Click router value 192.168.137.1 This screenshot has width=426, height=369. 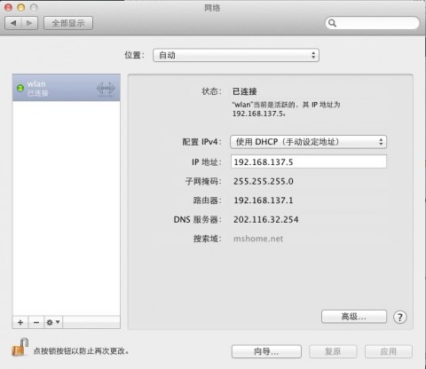(x=264, y=200)
